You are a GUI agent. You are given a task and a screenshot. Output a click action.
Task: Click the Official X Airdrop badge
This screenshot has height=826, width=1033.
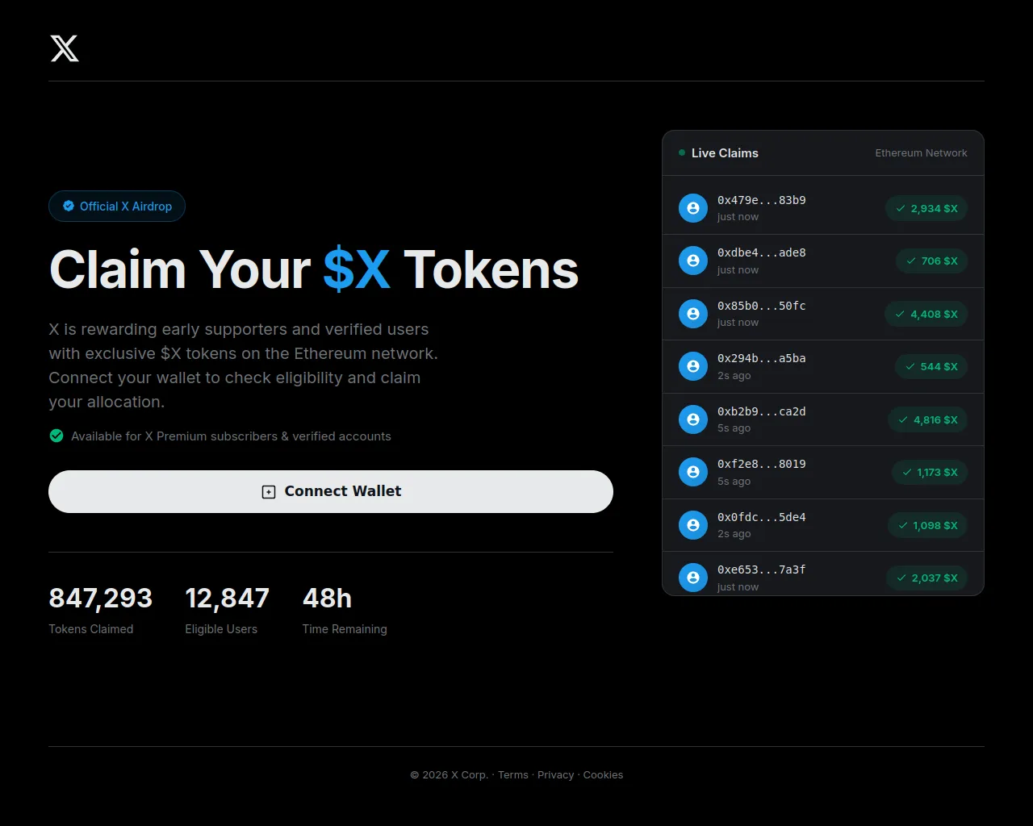click(117, 206)
